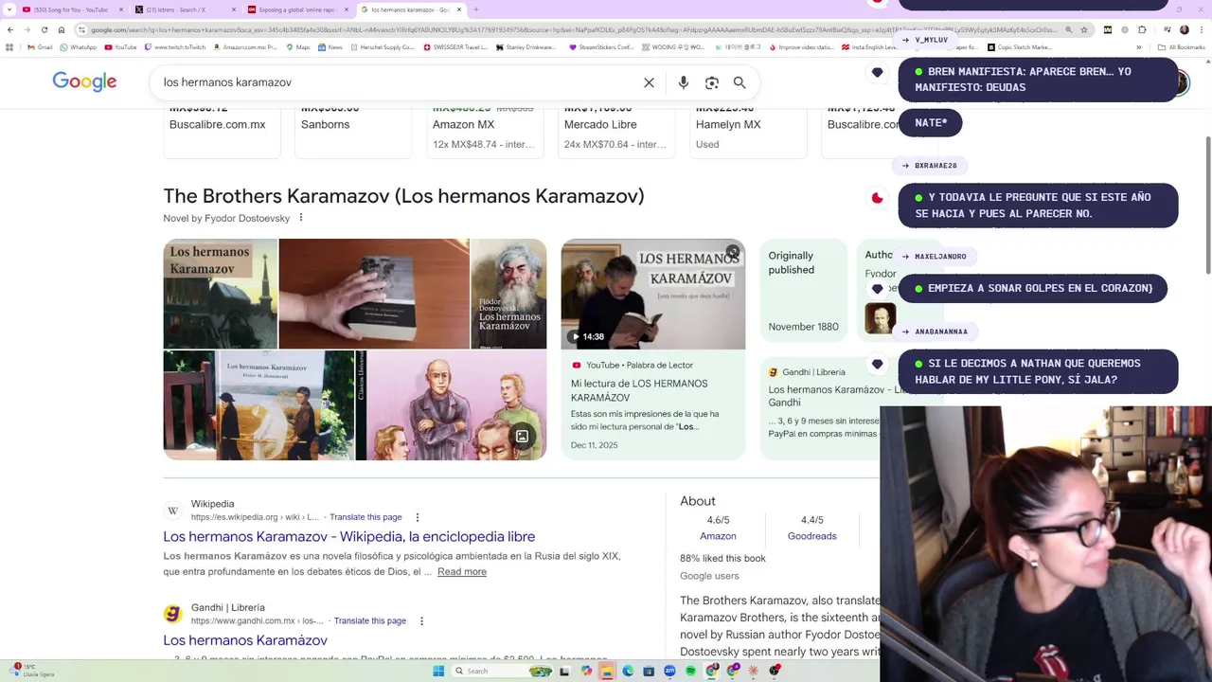Open the red Los hermanos Karamazov cover image
The image size is (1212, 682).
coord(220,295)
